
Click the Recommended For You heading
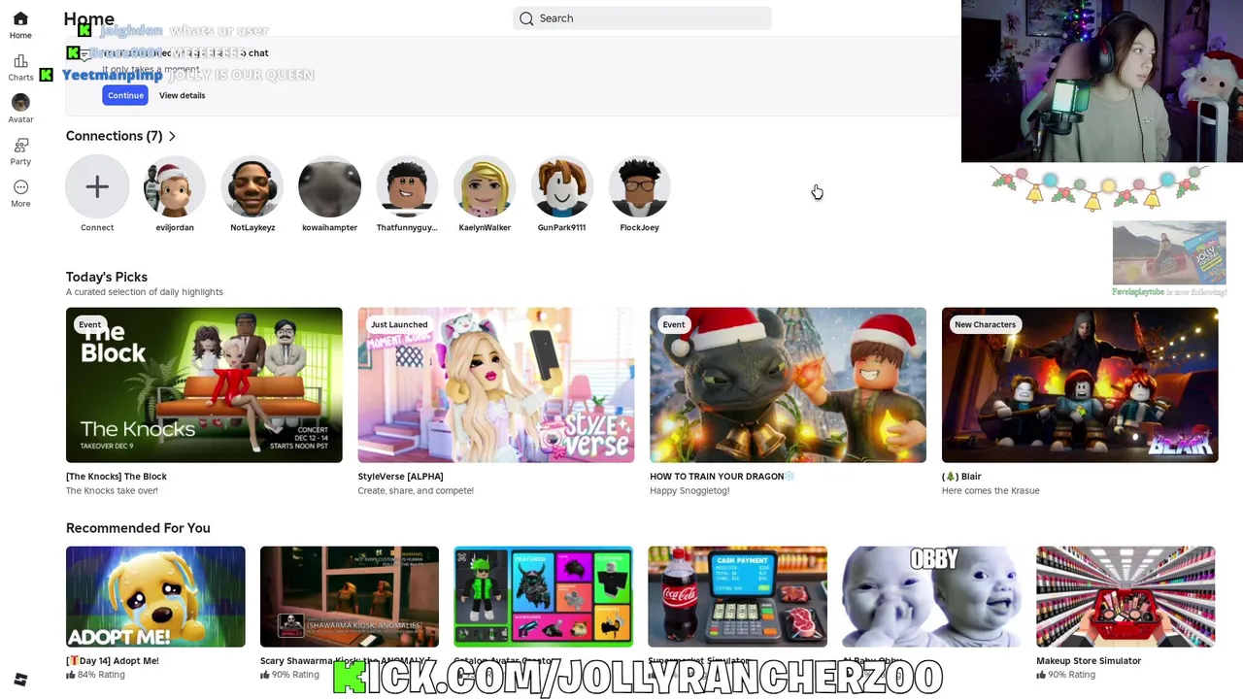(x=138, y=528)
